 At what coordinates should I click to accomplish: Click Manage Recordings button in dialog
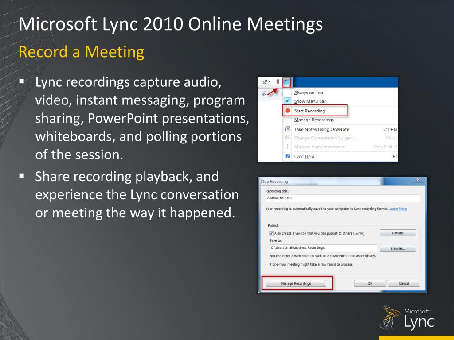coord(296,283)
